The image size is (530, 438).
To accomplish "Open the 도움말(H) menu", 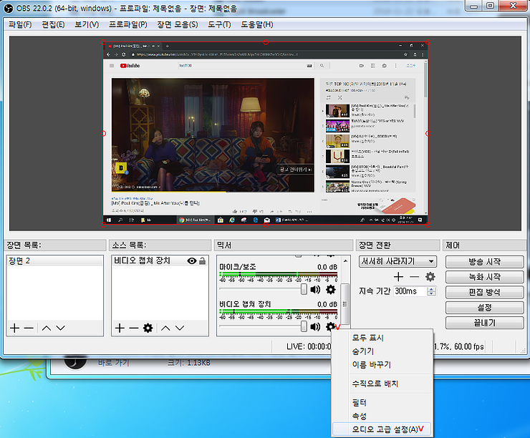I will point(257,24).
